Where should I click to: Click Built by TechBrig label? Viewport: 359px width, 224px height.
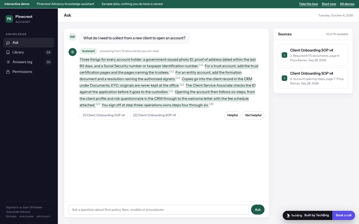pos(317,215)
